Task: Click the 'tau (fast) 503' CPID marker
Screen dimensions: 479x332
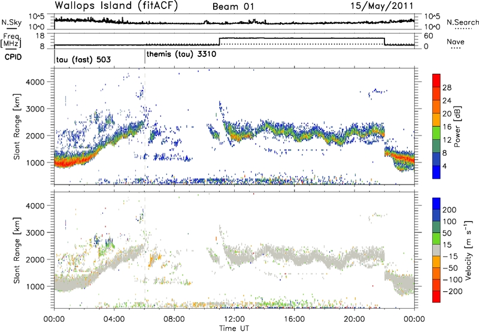Action: click(x=83, y=59)
